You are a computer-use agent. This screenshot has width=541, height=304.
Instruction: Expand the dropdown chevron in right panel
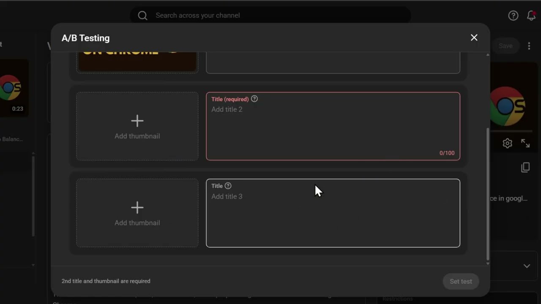527,266
